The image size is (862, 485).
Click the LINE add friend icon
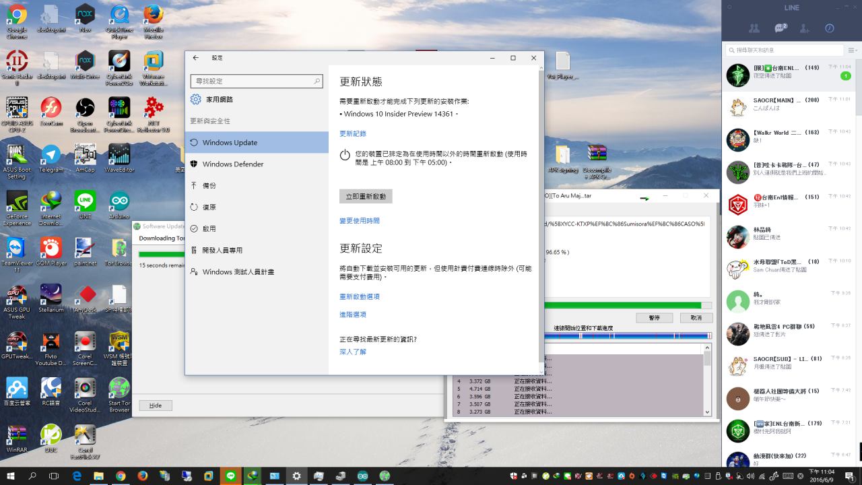(805, 28)
